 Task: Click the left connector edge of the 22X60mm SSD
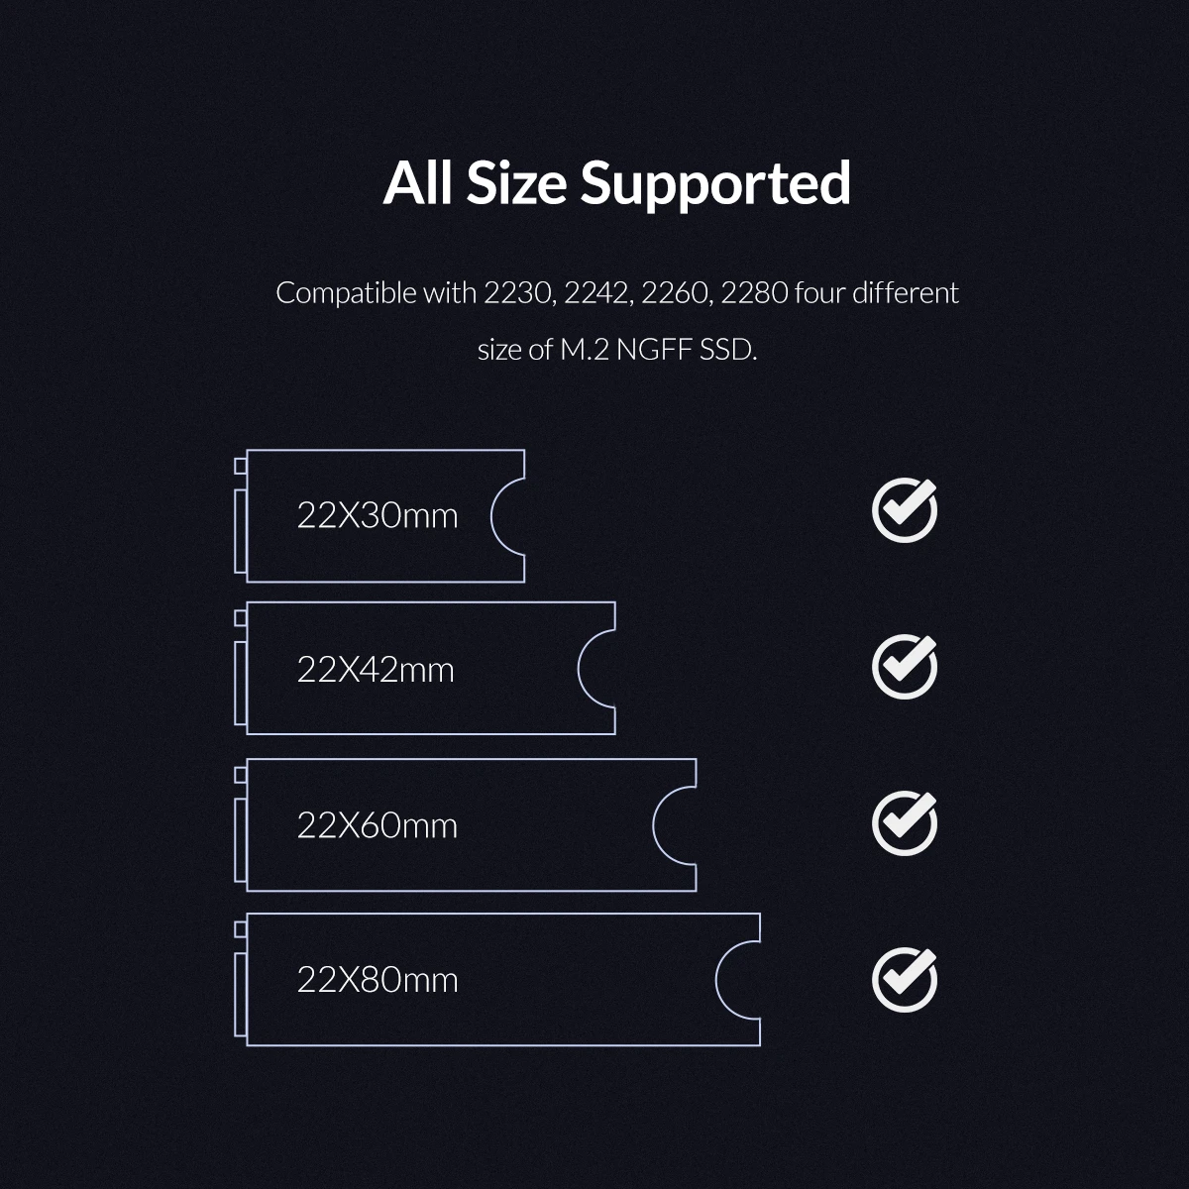point(240,839)
